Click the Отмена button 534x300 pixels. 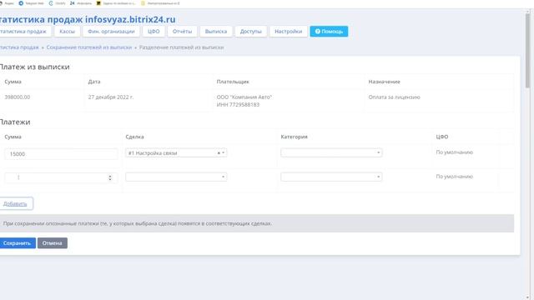pyautogui.click(x=53, y=242)
